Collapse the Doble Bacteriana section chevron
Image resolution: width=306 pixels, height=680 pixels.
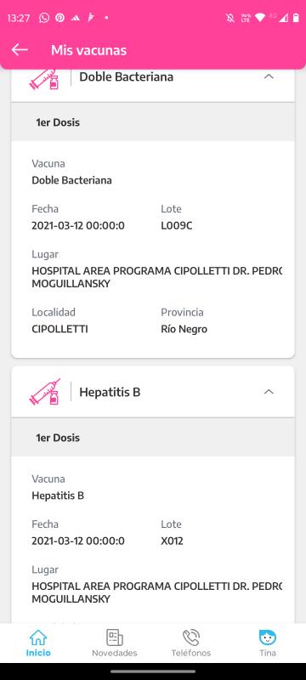click(269, 76)
